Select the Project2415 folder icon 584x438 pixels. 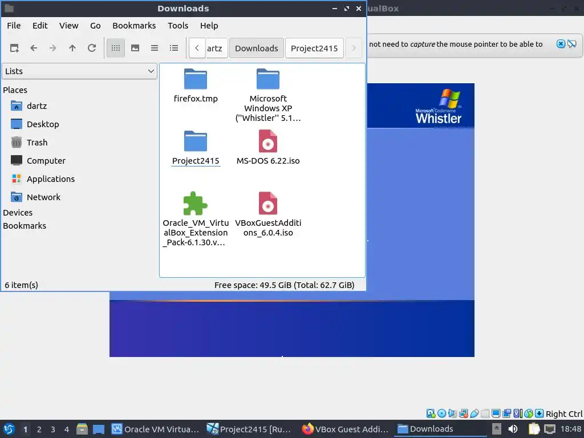tap(196, 141)
